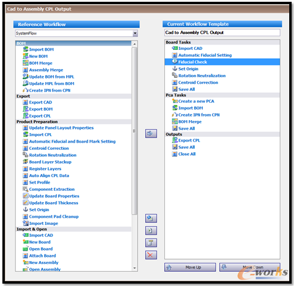Select Export CPL under Outputs
This screenshot has height=286, width=294.
click(x=189, y=140)
